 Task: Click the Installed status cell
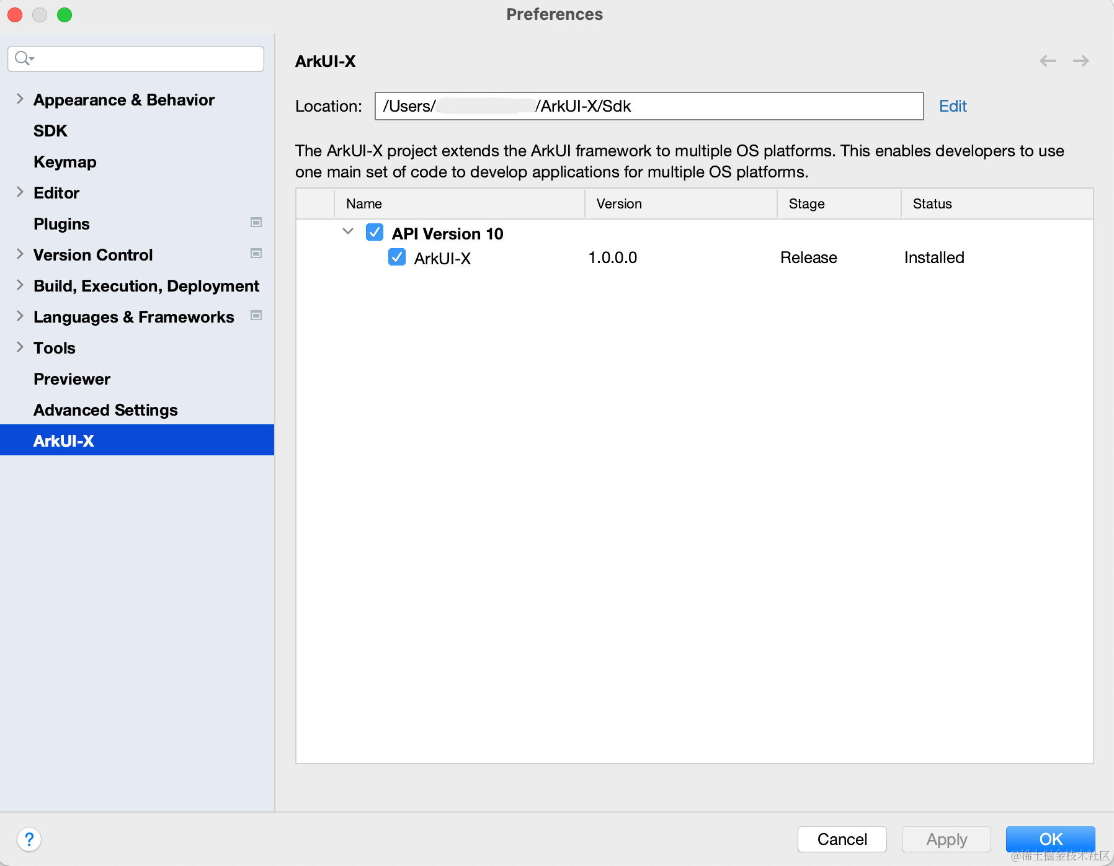click(934, 257)
